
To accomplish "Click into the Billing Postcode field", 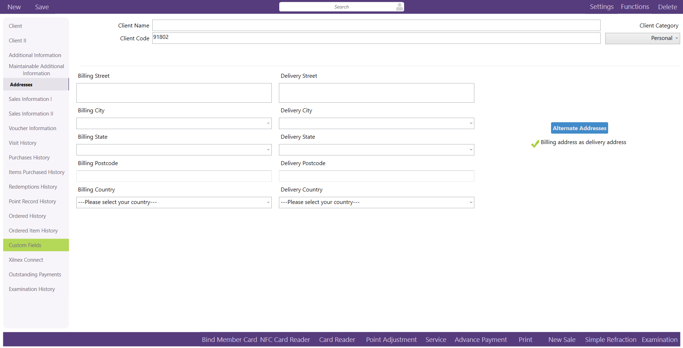I will click(174, 176).
